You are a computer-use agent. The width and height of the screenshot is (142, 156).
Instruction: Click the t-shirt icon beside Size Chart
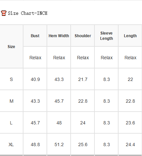click(x=4, y=13)
